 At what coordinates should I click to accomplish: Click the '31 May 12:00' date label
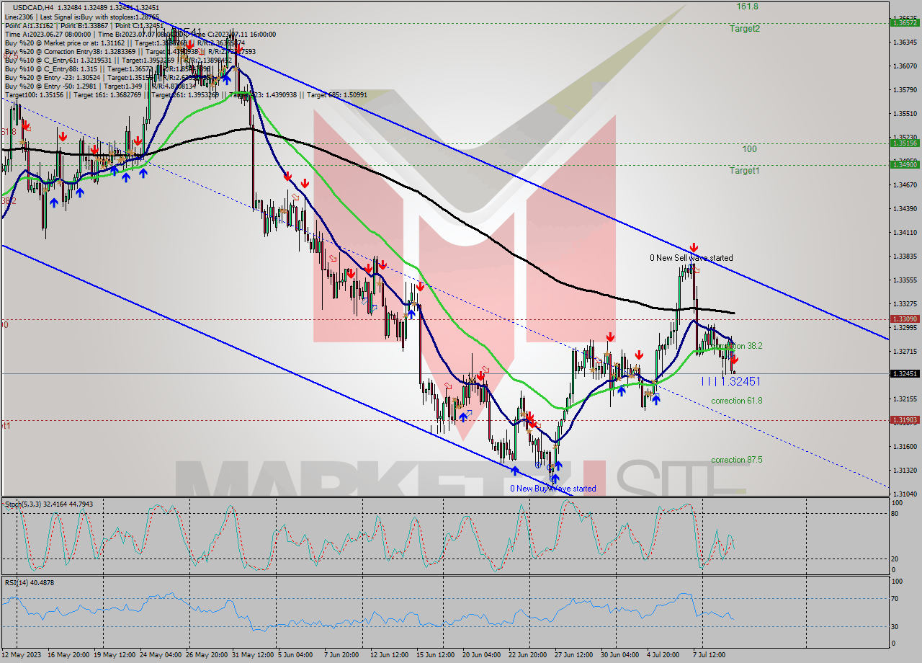pos(254,655)
